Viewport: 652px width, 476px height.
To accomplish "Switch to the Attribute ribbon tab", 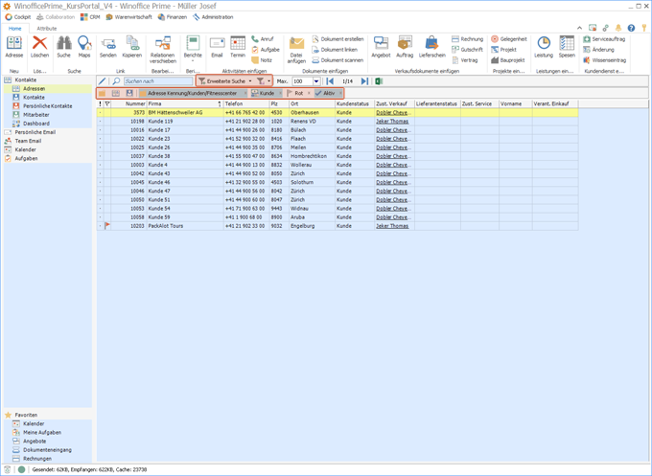I will pos(46,29).
